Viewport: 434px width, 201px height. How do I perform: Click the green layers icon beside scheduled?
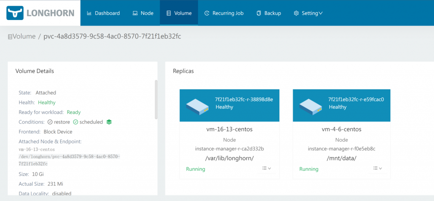[x=109, y=122]
